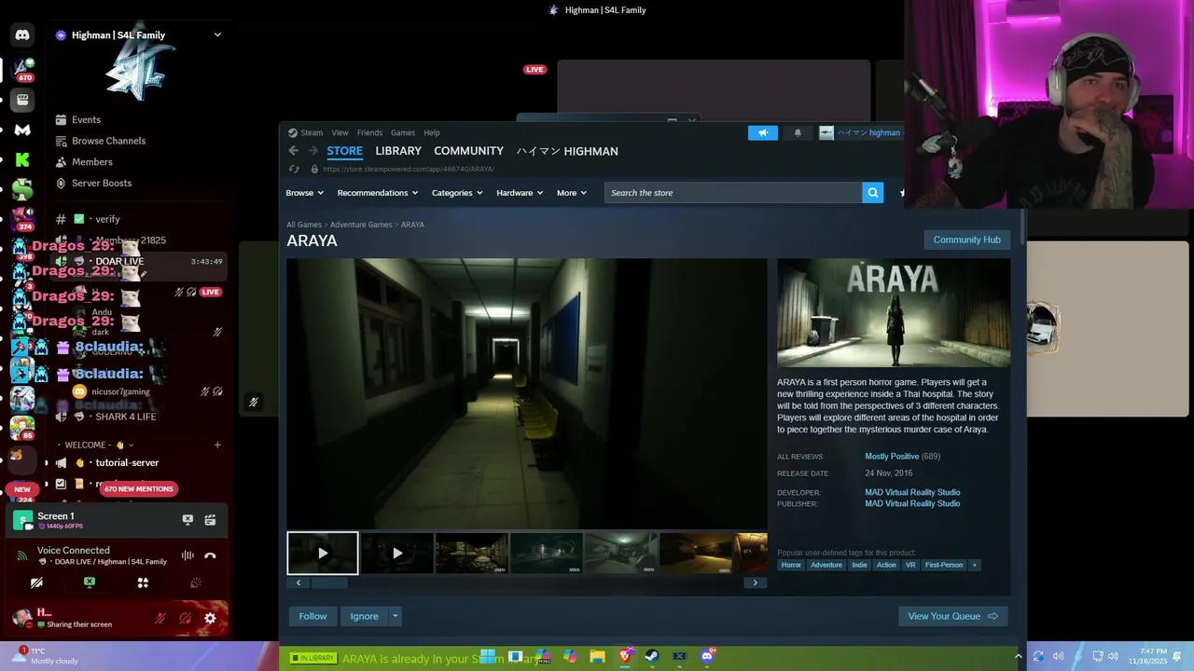1194x671 pixels.
Task: Open Steam Hardware dropdown
Action: click(520, 193)
